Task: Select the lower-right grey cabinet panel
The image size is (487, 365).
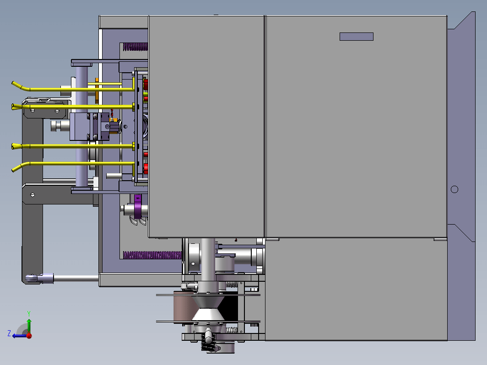Action: [356, 289]
